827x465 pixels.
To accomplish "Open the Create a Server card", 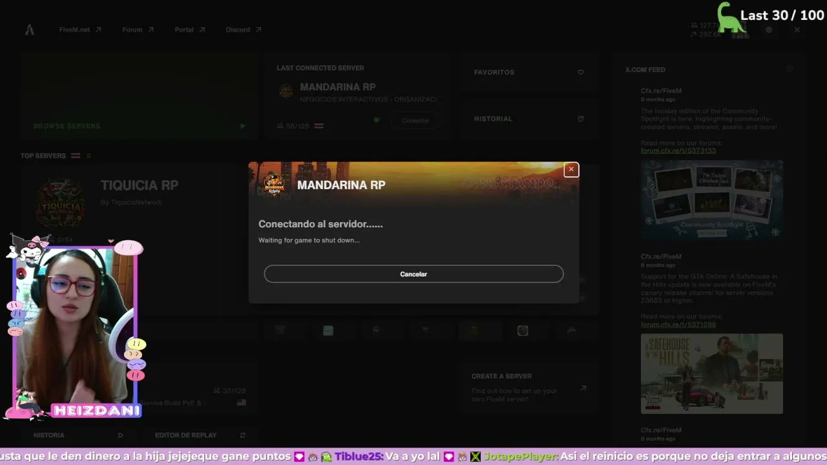I will pyautogui.click(x=529, y=387).
